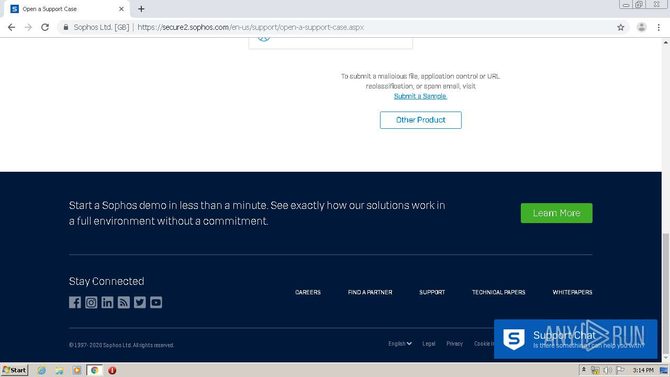Open a new tab with plus icon
The image size is (670, 377).
click(x=141, y=9)
